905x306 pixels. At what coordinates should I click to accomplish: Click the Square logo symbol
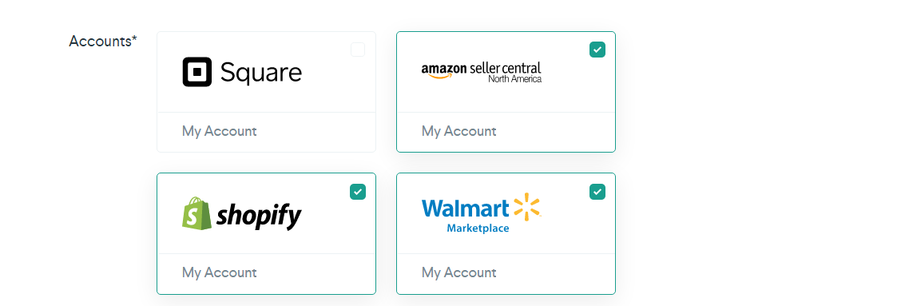[196, 72]
